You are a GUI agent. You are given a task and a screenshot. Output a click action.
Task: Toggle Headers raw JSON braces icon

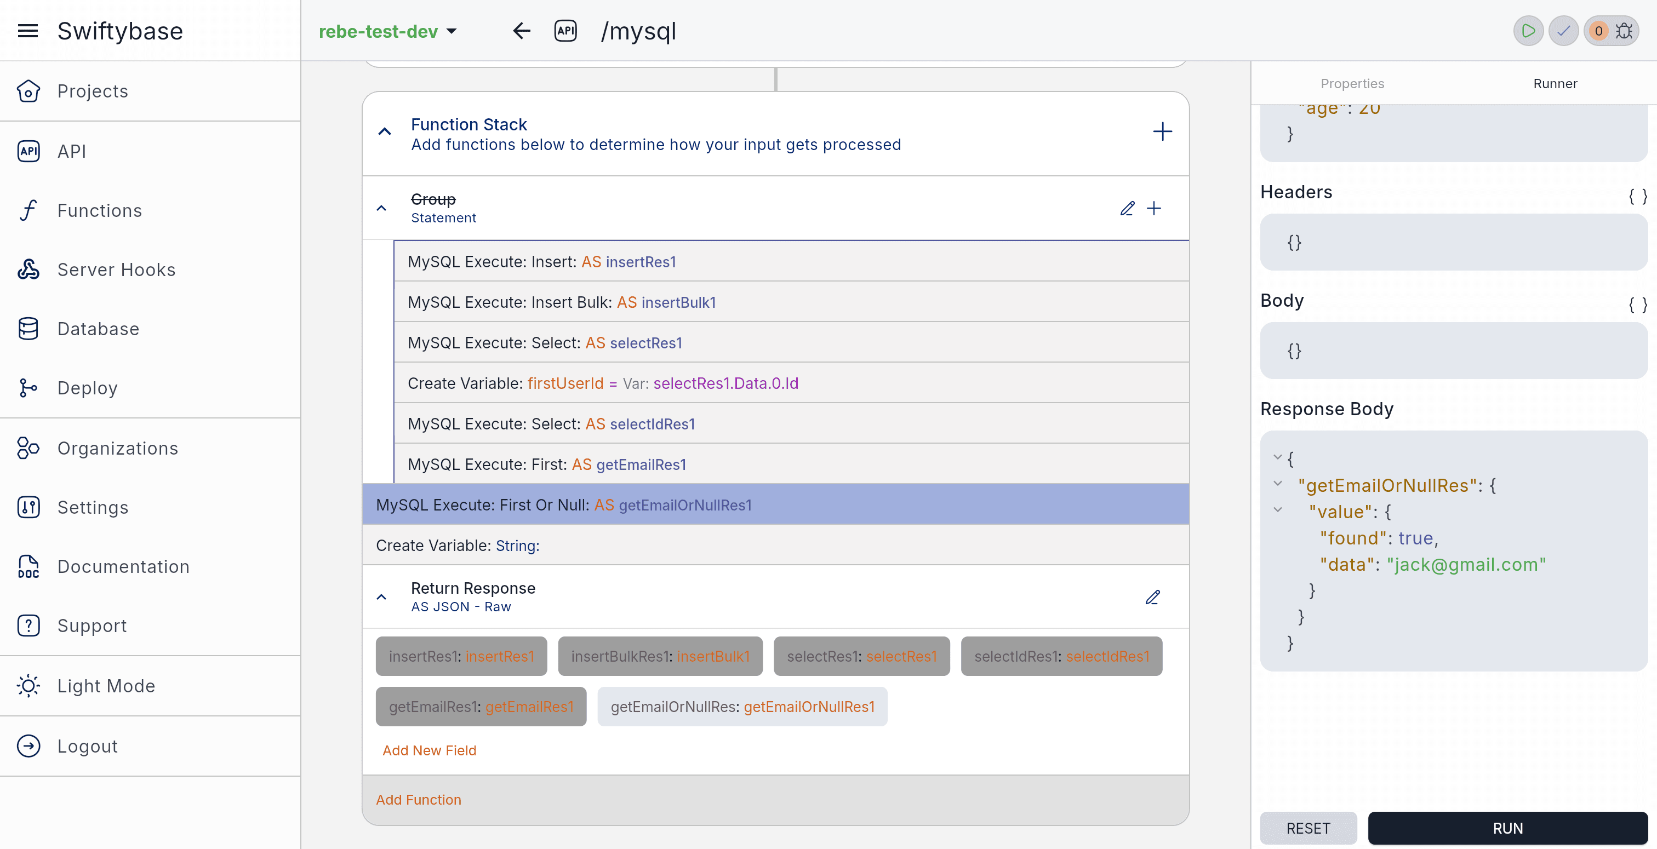tap(1638, 196)
